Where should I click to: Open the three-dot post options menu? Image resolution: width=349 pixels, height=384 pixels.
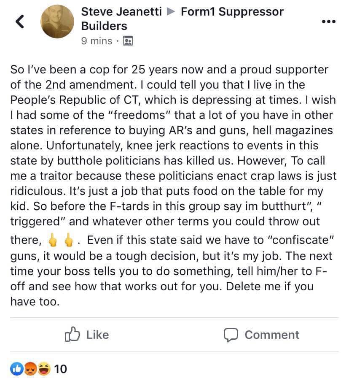[x=328, y=22]
